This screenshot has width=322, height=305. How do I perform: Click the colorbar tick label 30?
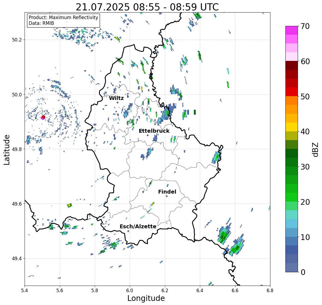(305, 167)
